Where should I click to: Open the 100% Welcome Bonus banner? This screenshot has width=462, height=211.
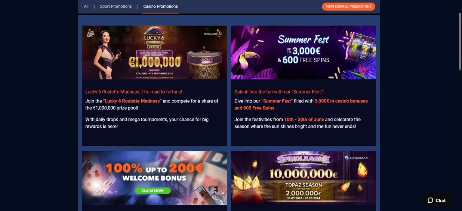[154, 178]
